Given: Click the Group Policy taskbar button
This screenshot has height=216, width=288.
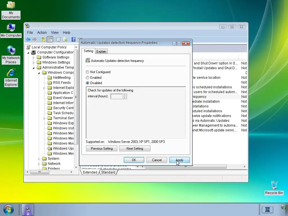Looking at the screenshot, I should pos(28,210).
